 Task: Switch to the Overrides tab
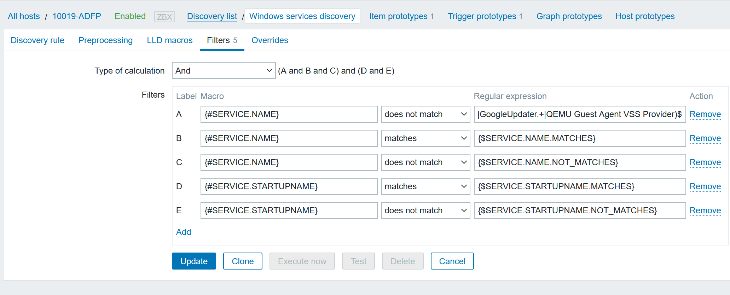tap(270, 40)
